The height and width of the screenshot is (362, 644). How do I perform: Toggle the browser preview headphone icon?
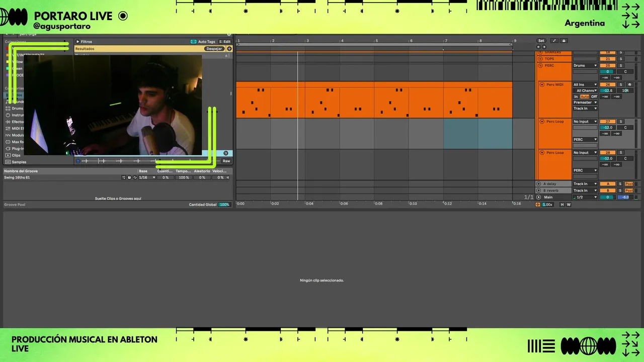pos(78,161)
